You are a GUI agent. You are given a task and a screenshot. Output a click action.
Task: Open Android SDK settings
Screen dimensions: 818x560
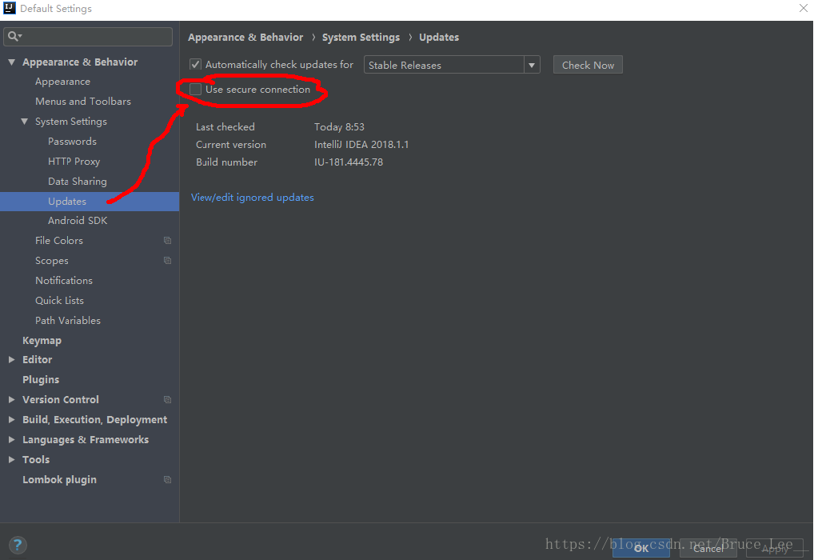(x=78, y=220)
